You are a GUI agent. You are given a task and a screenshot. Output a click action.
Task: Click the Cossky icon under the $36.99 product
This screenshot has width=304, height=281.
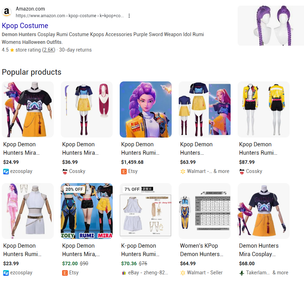pyautogui.click(x=65, y=171)
